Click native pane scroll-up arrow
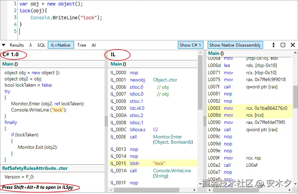This screenshot has width=298, height=194. tap(295, 52)
